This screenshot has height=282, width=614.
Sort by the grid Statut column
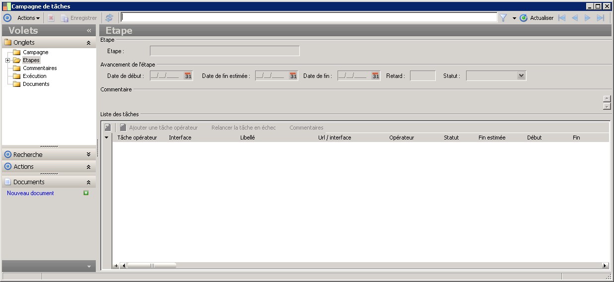coord(451,138)
